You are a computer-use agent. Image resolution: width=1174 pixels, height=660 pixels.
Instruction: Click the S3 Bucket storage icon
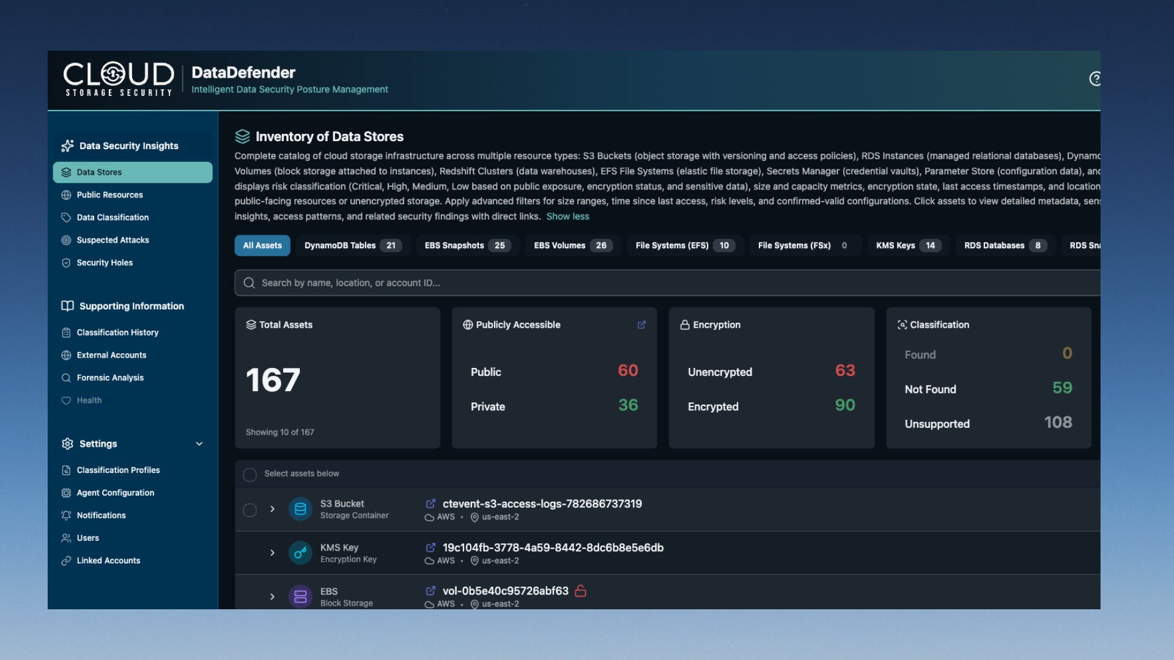coord(300,509)
